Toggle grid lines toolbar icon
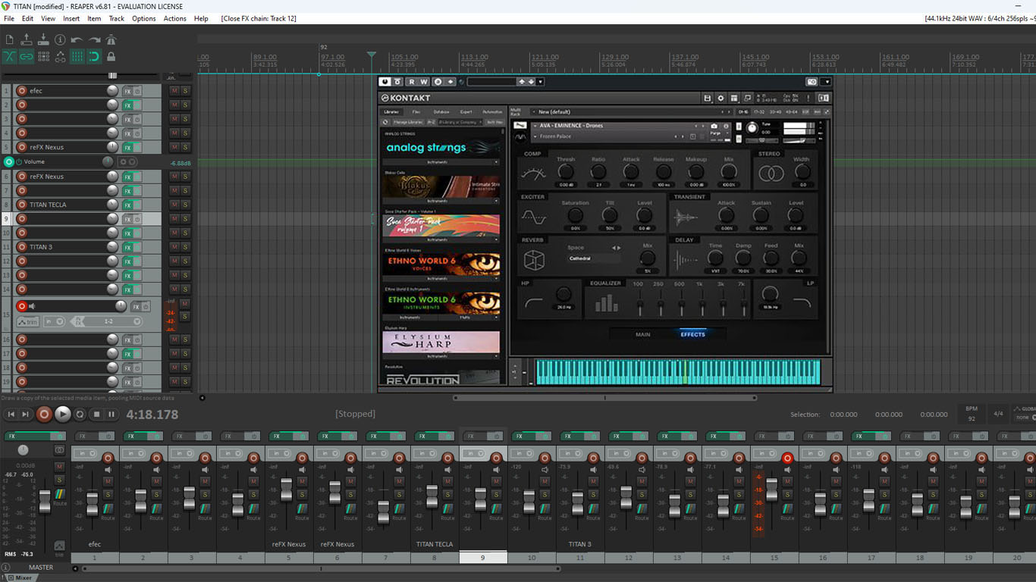 click(x=77, y=56)
